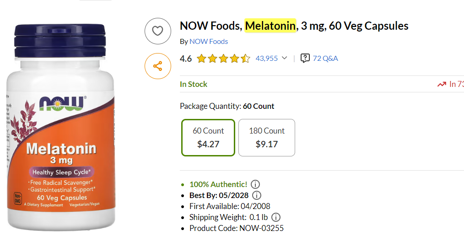Select the 180 Count package option
This screenshot has height=236, width=464.
click(267, 138)
